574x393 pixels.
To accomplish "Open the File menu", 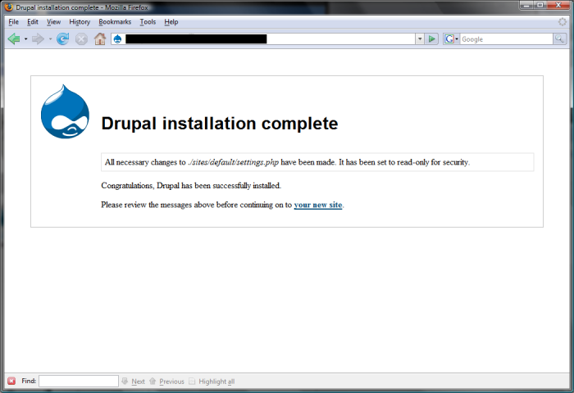I will coord(14,22).
